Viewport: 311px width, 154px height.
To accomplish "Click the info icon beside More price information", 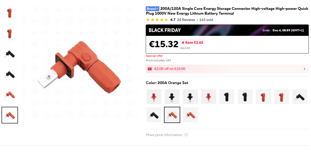I will coord(186,135).
